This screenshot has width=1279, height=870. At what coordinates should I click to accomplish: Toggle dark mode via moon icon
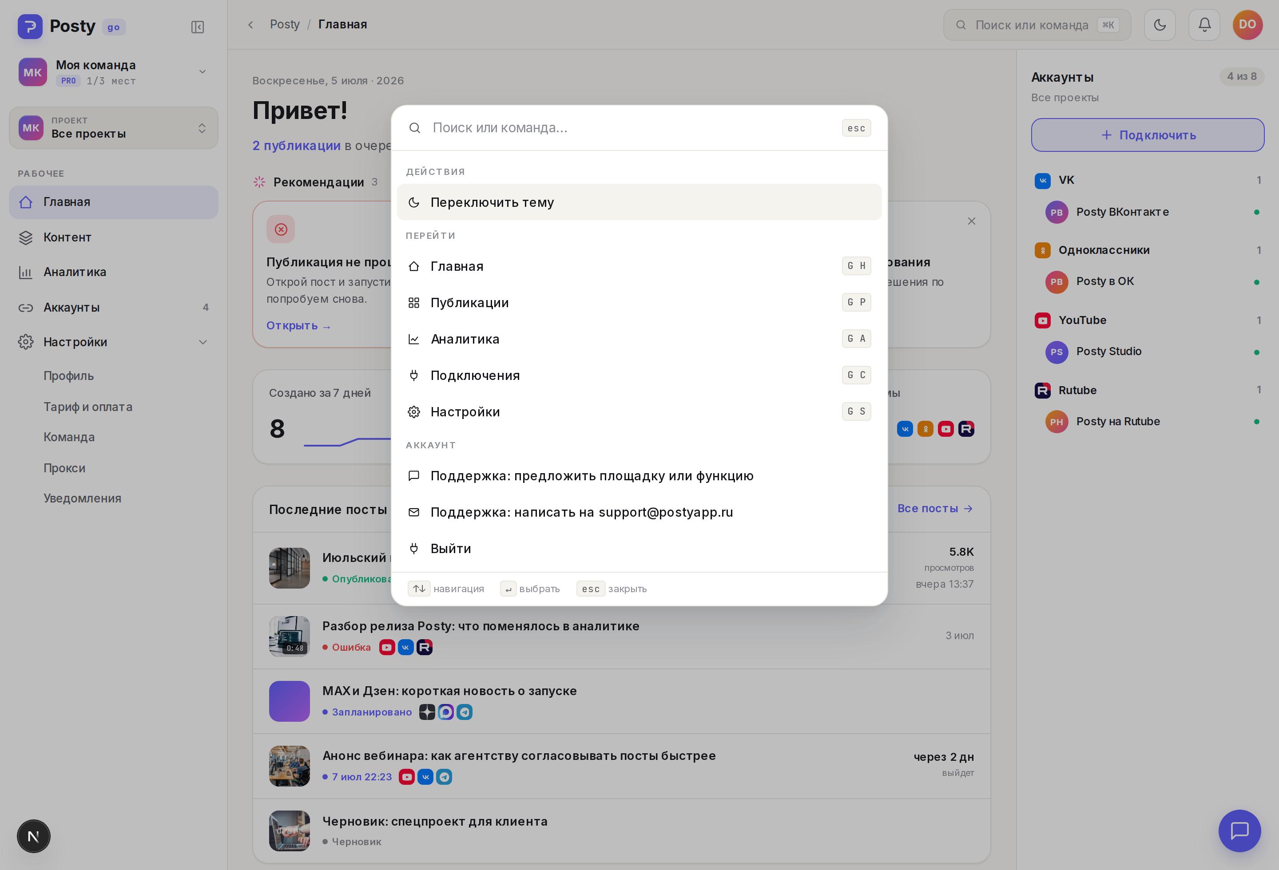pyautogui.click(x=1160, y=25)
